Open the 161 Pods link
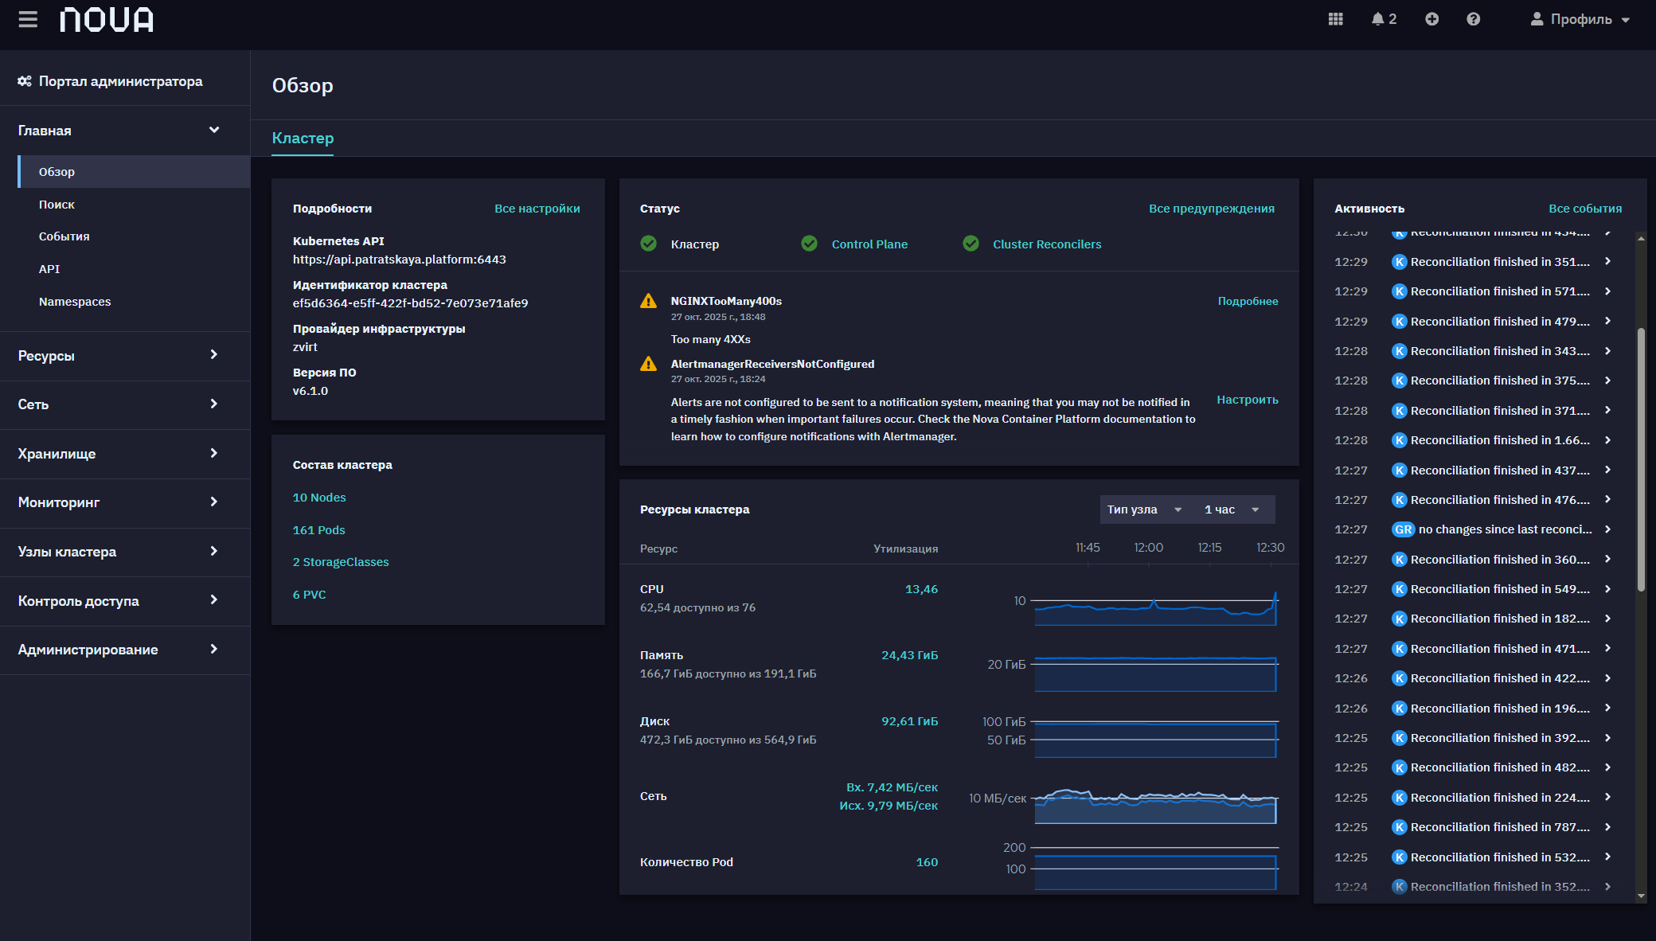The width and height of the screenshot is (1656, 941). (x=318, y=530)
